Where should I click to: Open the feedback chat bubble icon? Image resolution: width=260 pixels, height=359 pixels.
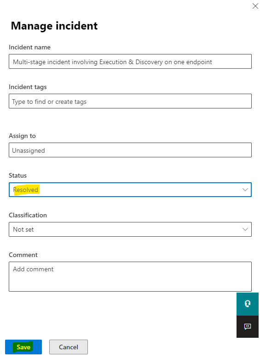(248, 327)
